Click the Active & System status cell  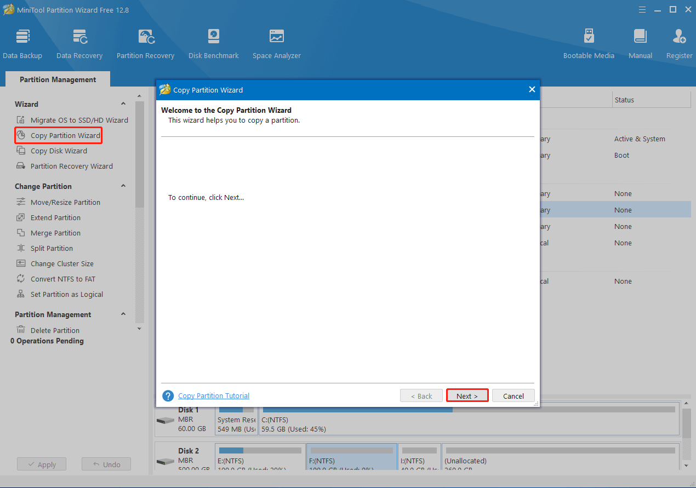click(640, 139)
